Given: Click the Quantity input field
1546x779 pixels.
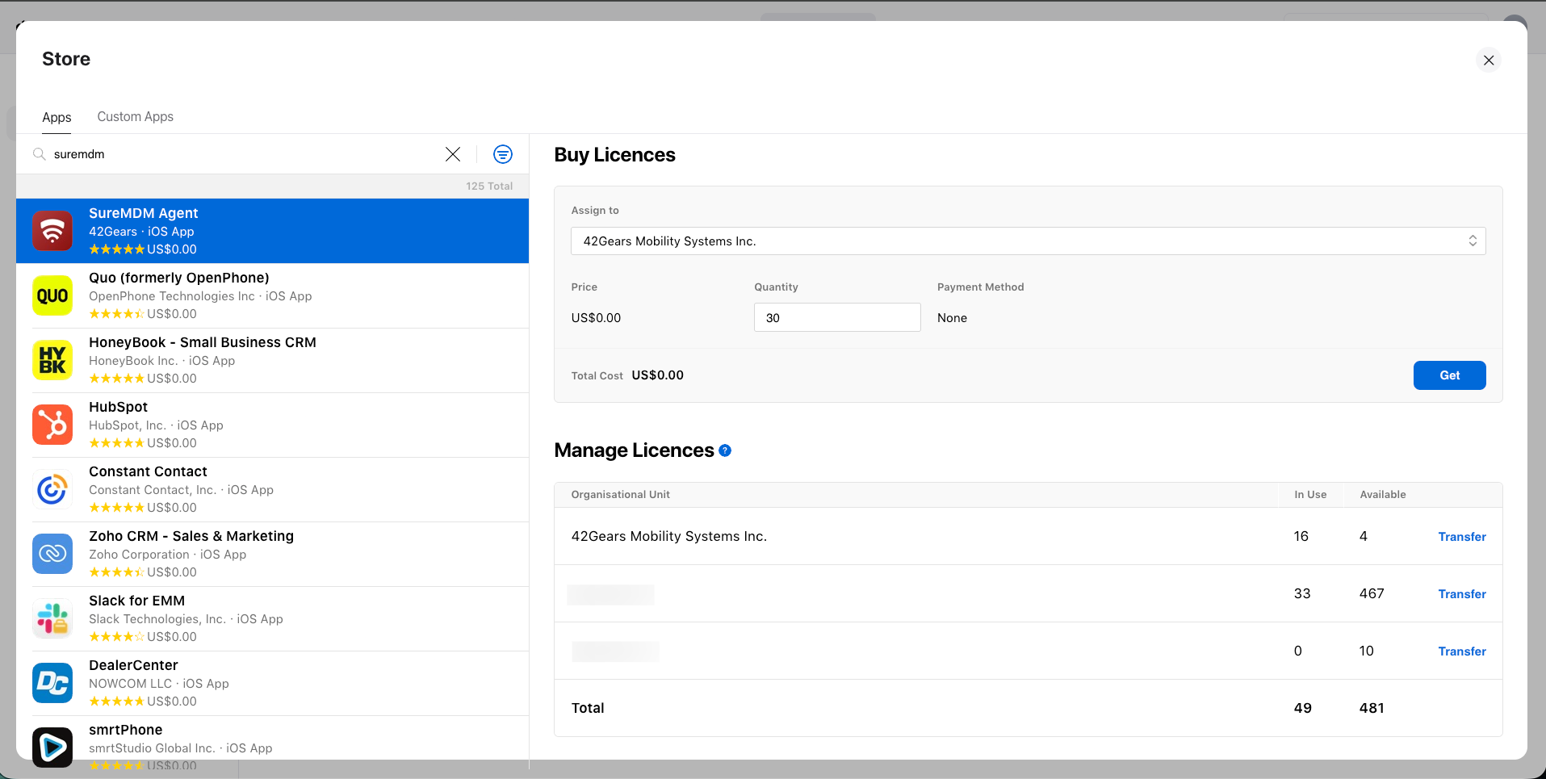Looking at the screenshot, I should pos(836,318).
